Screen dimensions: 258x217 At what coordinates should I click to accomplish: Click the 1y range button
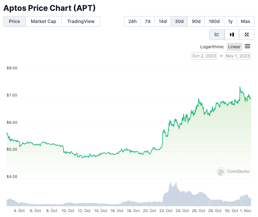tap(230, 21)
